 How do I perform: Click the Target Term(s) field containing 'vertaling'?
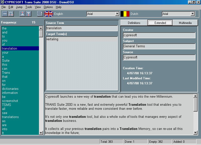(x=81, y=63)
